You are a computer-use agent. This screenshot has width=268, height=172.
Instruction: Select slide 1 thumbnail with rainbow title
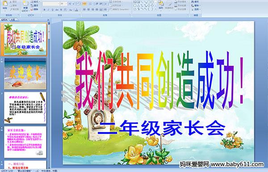25,39
